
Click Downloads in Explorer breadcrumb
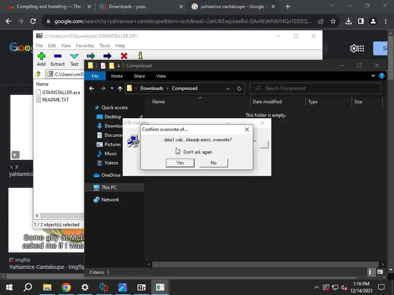[152, 88]
